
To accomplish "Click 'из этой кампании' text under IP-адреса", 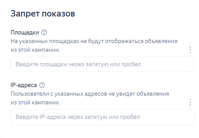I will tap(35, 102).
